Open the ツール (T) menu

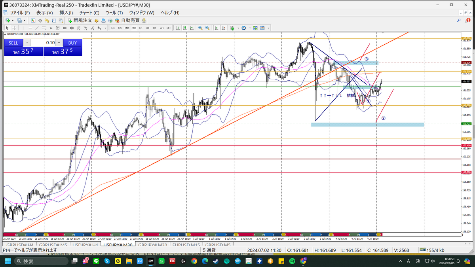114,13
